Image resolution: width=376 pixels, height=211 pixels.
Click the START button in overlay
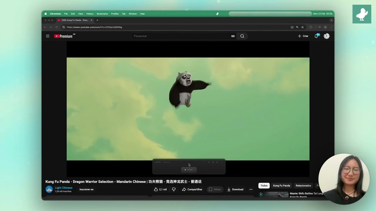pos(189,170)
